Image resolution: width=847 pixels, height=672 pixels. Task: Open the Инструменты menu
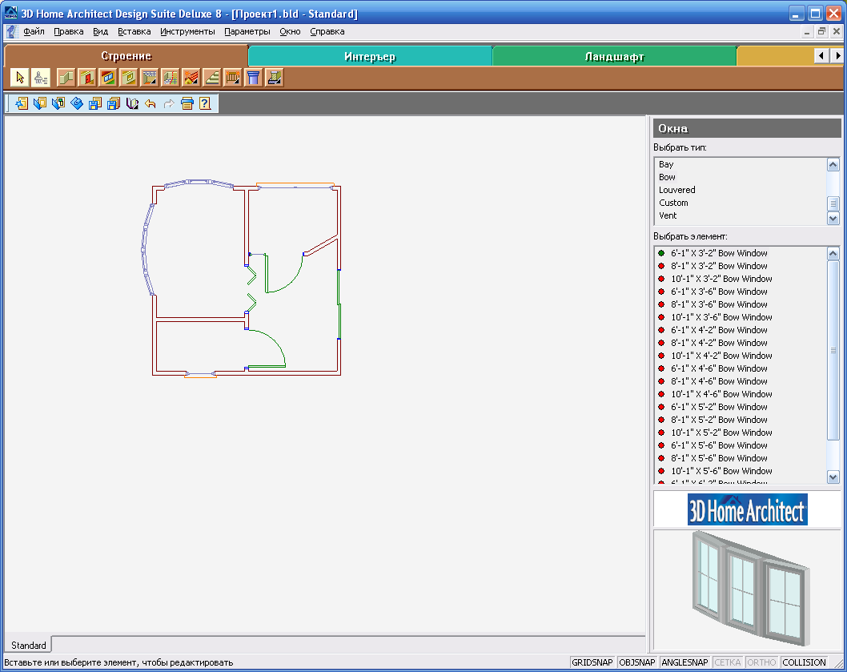click(187, 31)
